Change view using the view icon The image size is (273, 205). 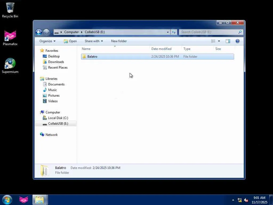[x=213, y=41]
